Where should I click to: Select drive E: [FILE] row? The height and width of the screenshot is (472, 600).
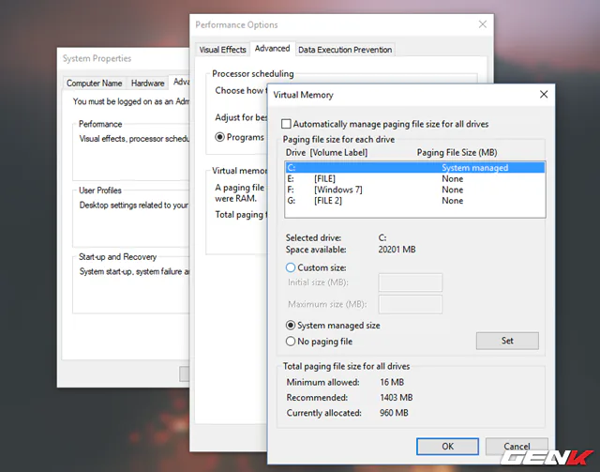tap(415, 179)
